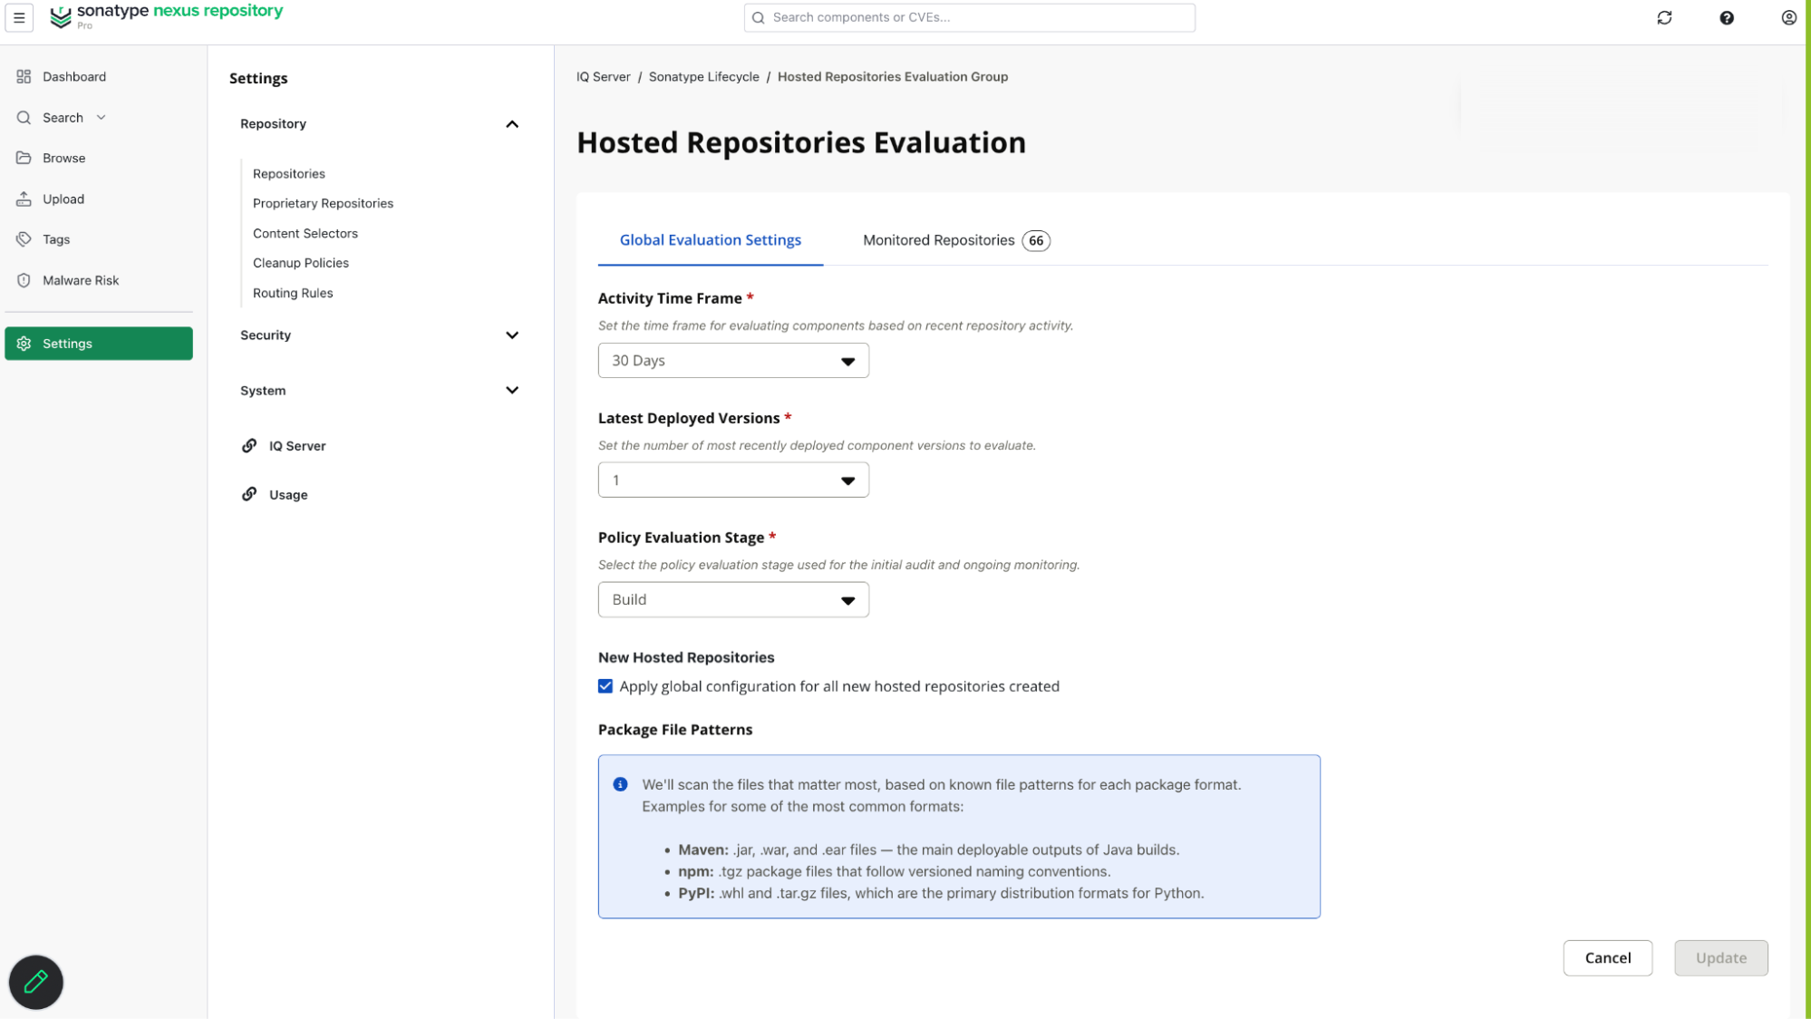The height and width of the screenshot is (1019, 1811).
Task: Open Repositories settings item
Action: point(289,173)
